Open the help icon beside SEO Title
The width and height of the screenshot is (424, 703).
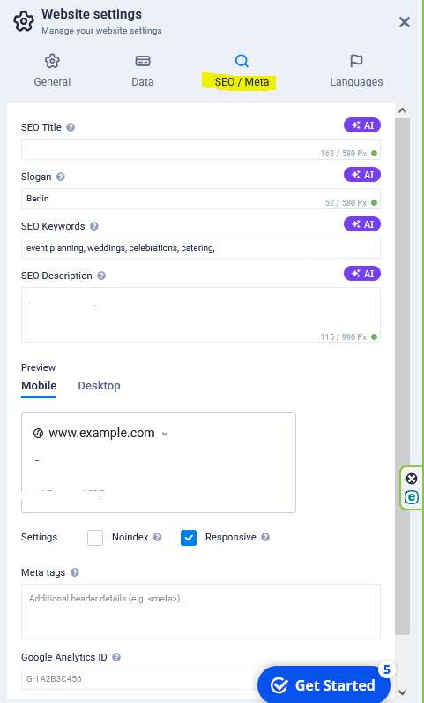71,127
